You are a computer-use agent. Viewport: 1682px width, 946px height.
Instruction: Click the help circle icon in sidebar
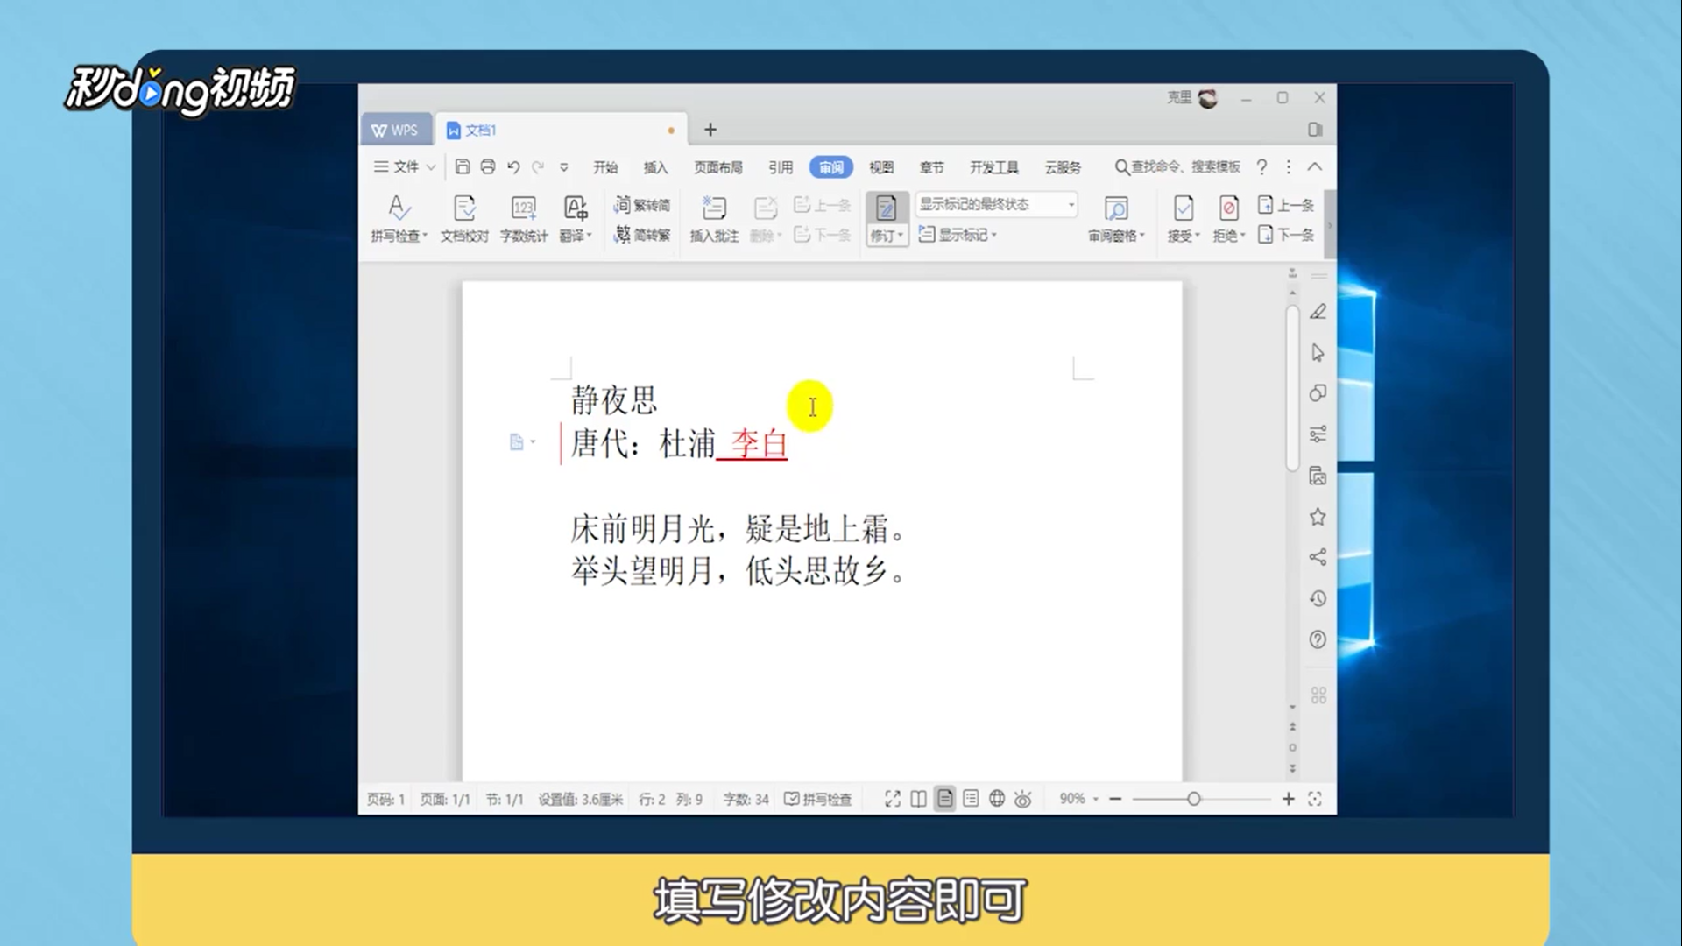coord(1318,639)
